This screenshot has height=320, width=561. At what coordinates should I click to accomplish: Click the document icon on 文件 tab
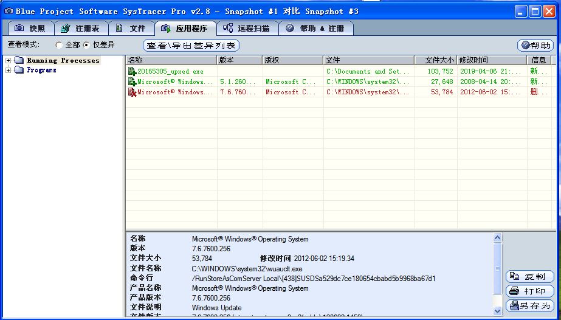pyautogui.click(x=120, y=28)
